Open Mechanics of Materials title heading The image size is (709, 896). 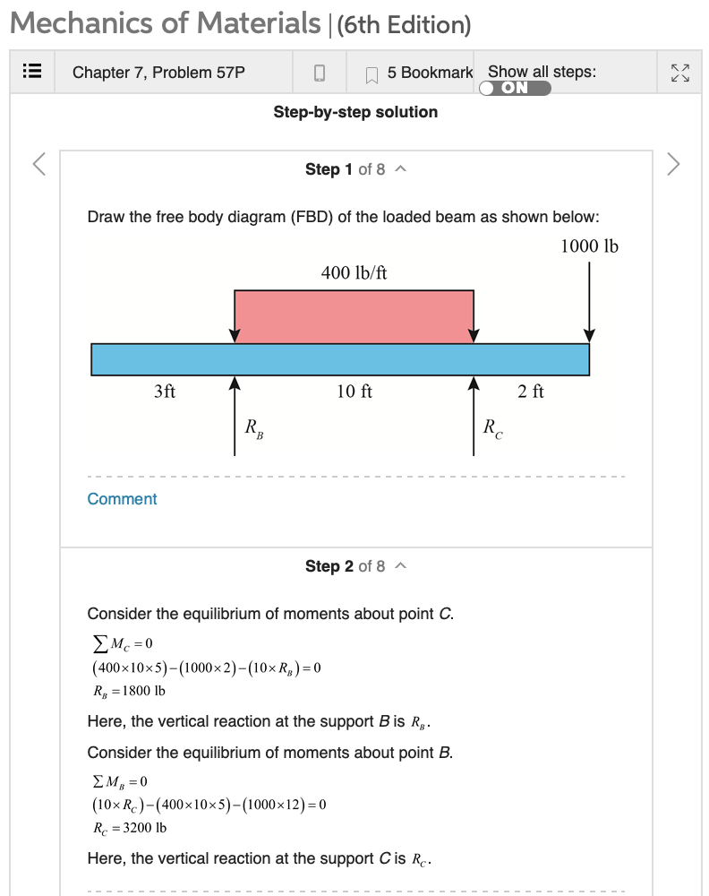161,23
